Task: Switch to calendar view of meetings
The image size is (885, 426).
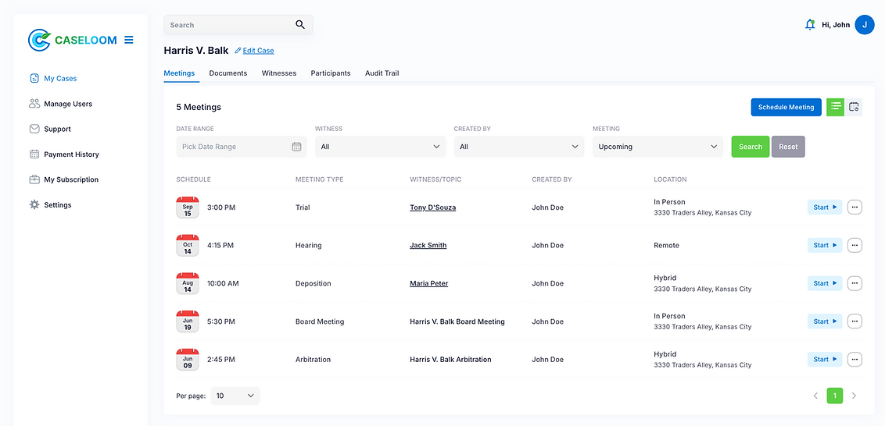Action: (x=854, y=107)
